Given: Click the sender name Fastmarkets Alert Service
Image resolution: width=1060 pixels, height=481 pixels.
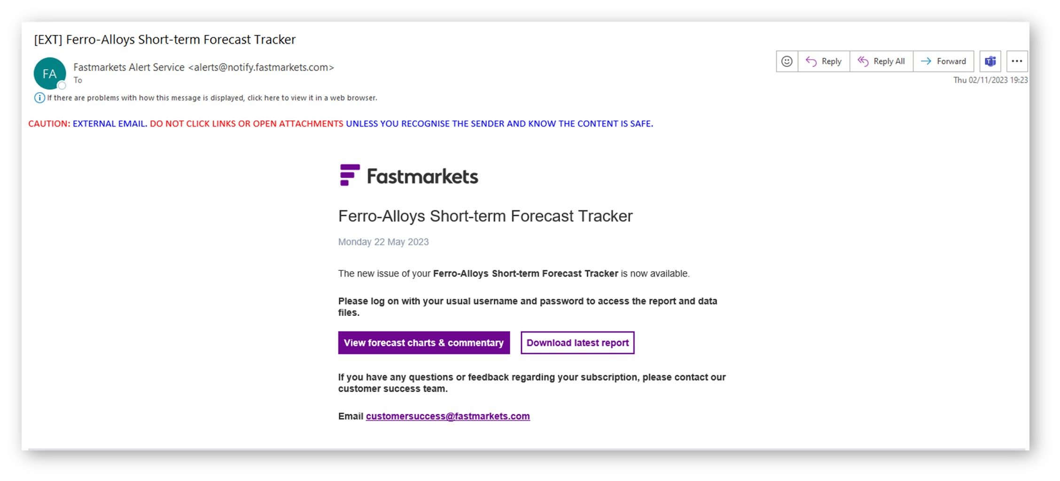Looking at the screenshot, I should pyautogui.click(x=129, y=67).
